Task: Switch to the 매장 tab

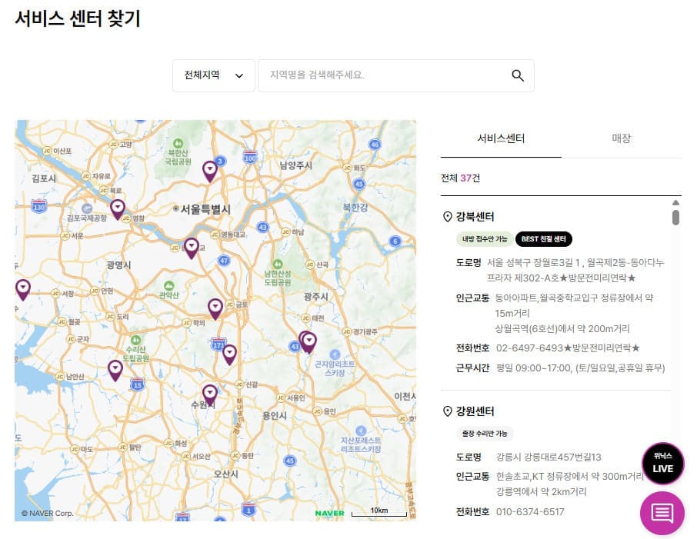Action: click(622, 140)
